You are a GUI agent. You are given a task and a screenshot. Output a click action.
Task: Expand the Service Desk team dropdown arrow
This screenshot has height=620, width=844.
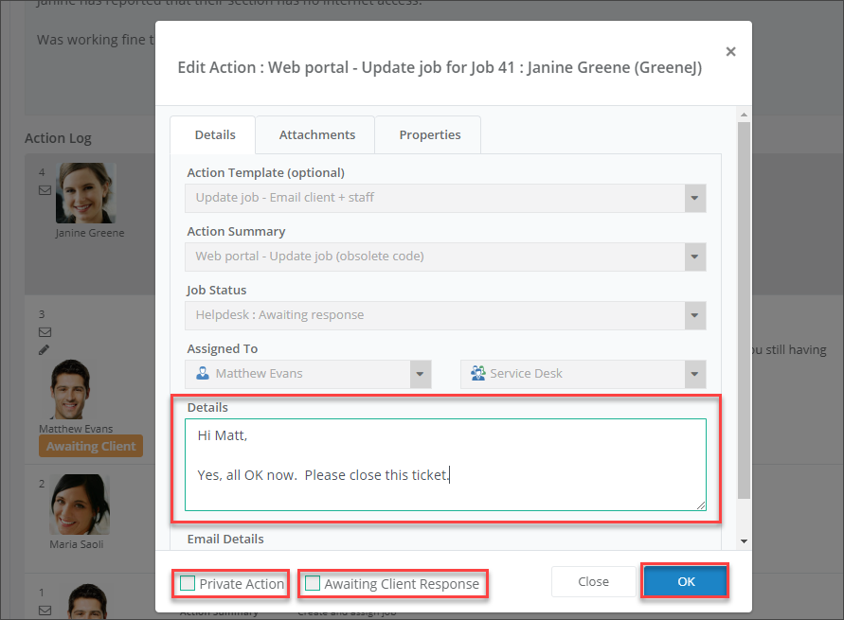(x=695, y=374)
